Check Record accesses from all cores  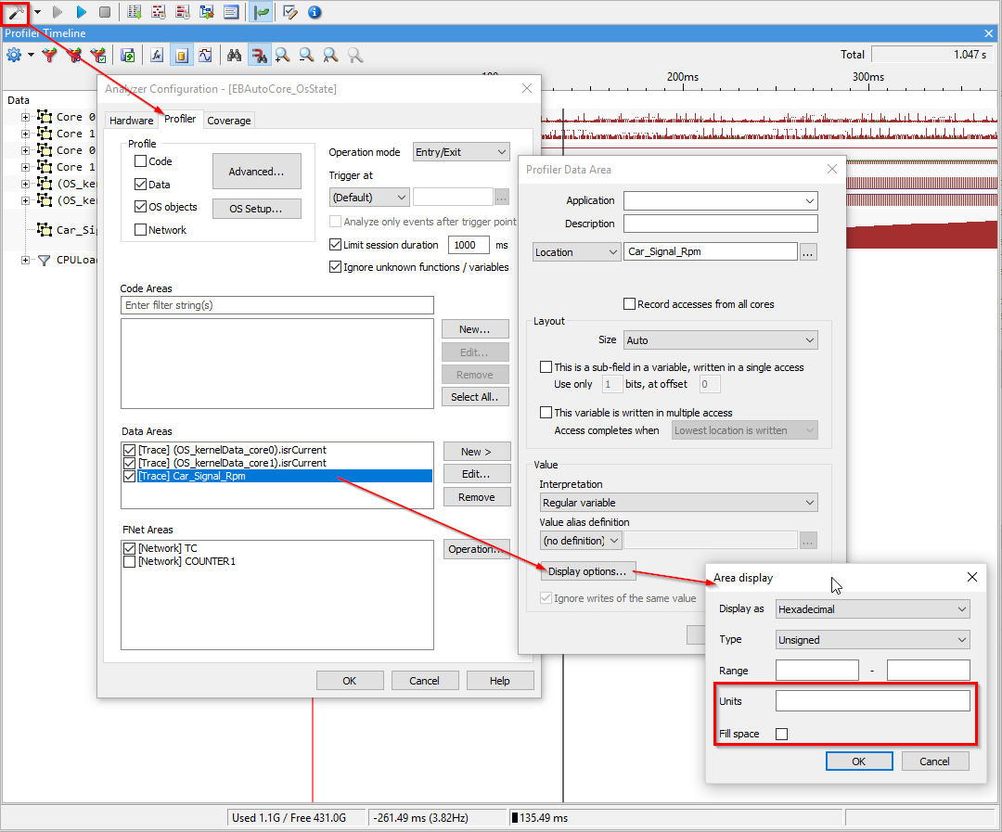[x=630, y=304]
